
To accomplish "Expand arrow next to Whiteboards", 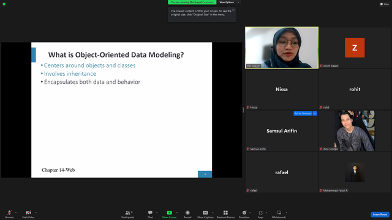I will tap(286, 213).
